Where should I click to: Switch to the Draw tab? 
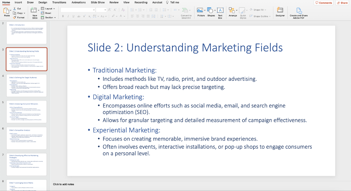click(x=30, y=2)
